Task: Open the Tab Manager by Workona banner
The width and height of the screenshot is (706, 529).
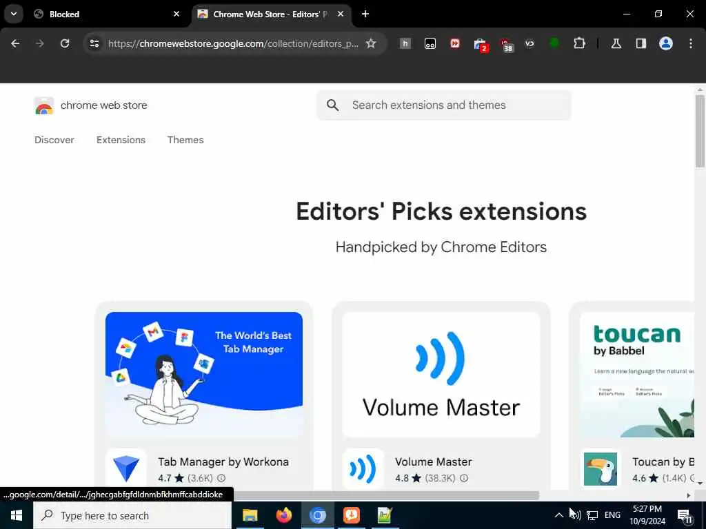Action: [204, 375]
